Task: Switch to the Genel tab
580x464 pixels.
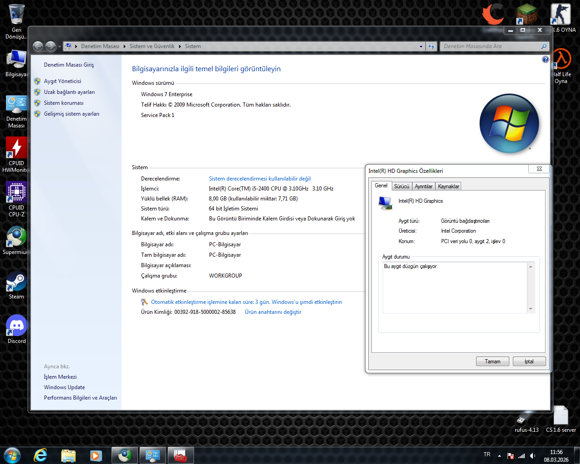Action: click(x=381, y=186)
